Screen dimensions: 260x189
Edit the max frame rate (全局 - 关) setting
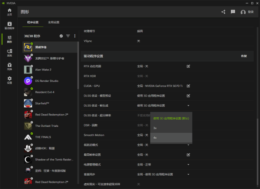[x=188, y=155]
